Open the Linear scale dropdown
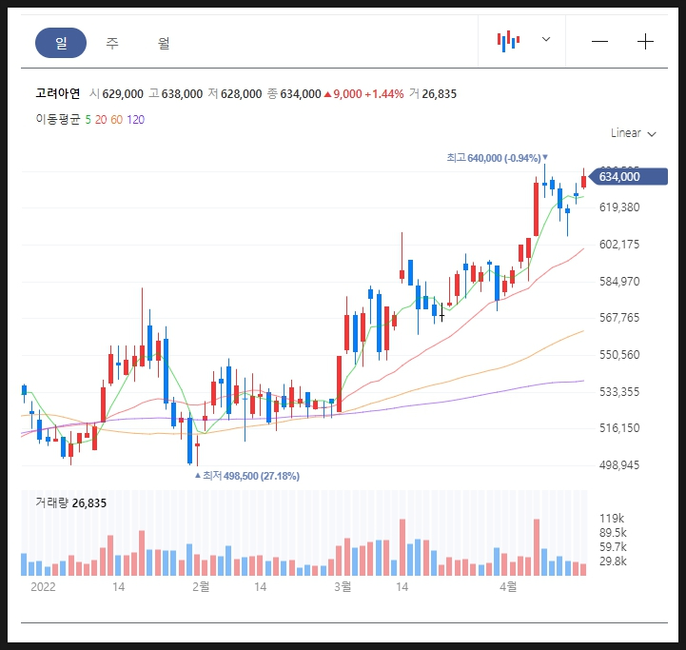 [x=634, y=133]
